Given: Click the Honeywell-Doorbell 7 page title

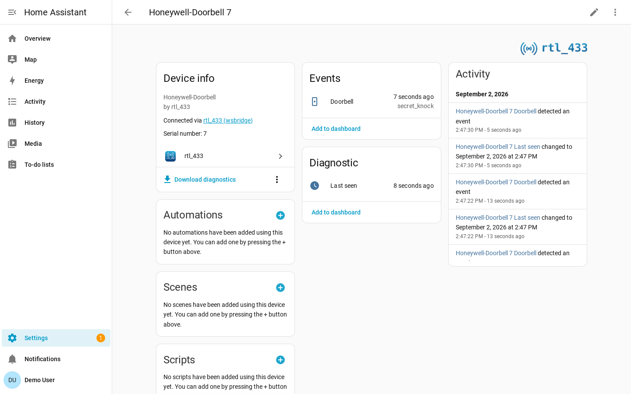Looking at the screenshot, I should click(190, 12).
